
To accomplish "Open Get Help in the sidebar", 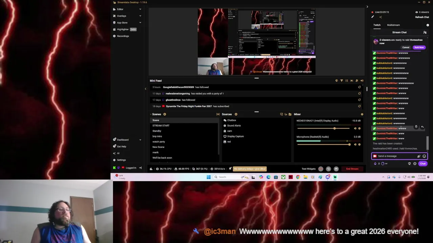I will tap(119, 146).
